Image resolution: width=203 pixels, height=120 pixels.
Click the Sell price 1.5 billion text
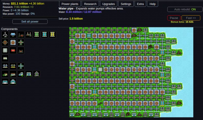pyautogui.click(x=71, y=19)
